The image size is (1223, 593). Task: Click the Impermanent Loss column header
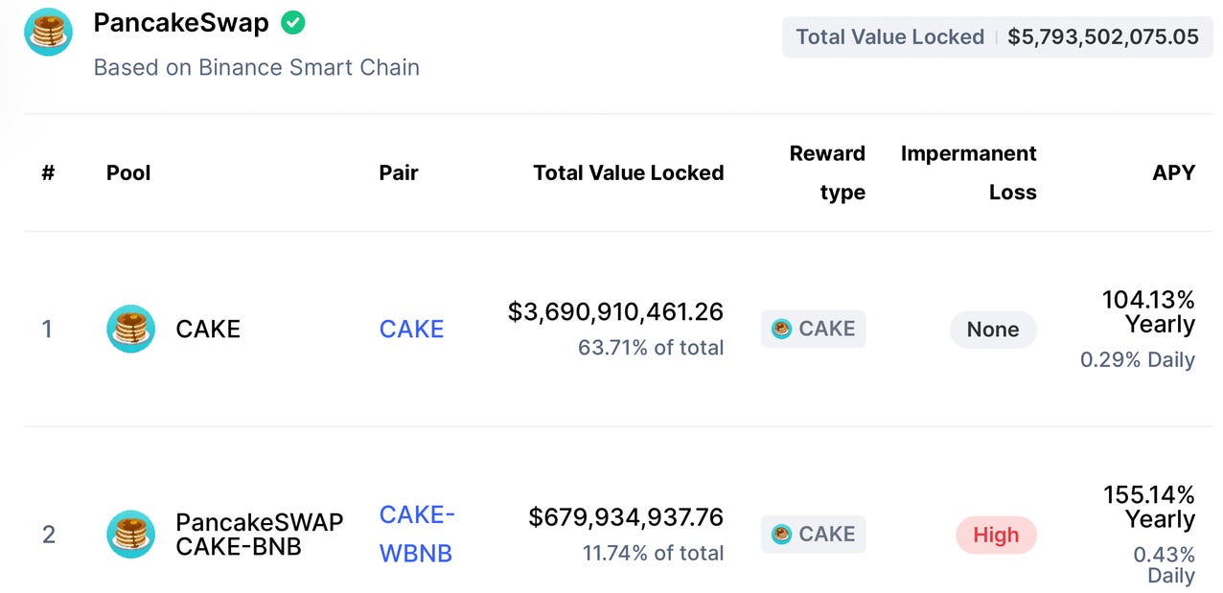[x=969, y=172]
